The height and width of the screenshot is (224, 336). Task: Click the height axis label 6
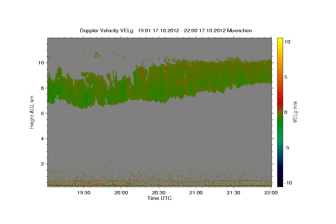43,113
